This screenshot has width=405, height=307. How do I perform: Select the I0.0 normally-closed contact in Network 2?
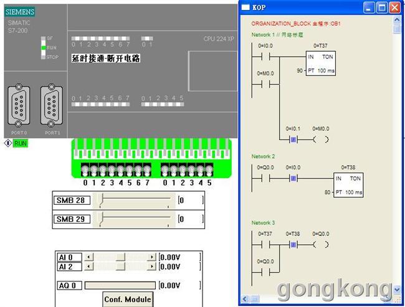point(293,178)
